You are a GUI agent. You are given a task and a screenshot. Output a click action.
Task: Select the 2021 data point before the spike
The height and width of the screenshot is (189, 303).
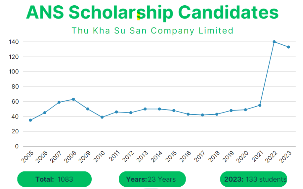tap(260, 105)
